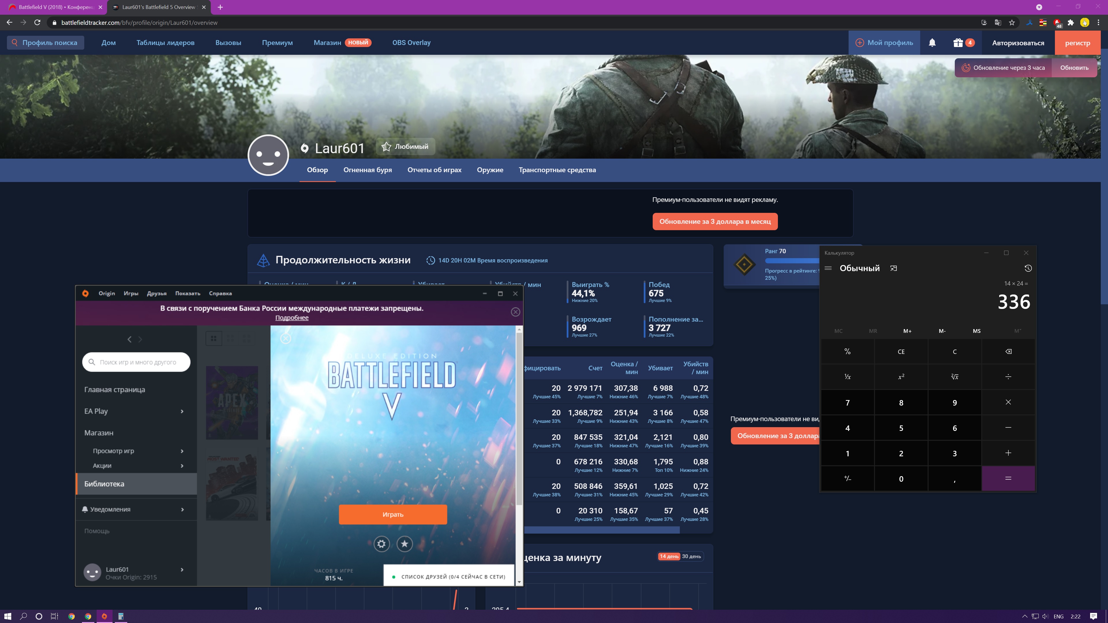Screen dimensions: 1108x623
Task: Open the gift box rewards icon
Action: pos(958,43)
